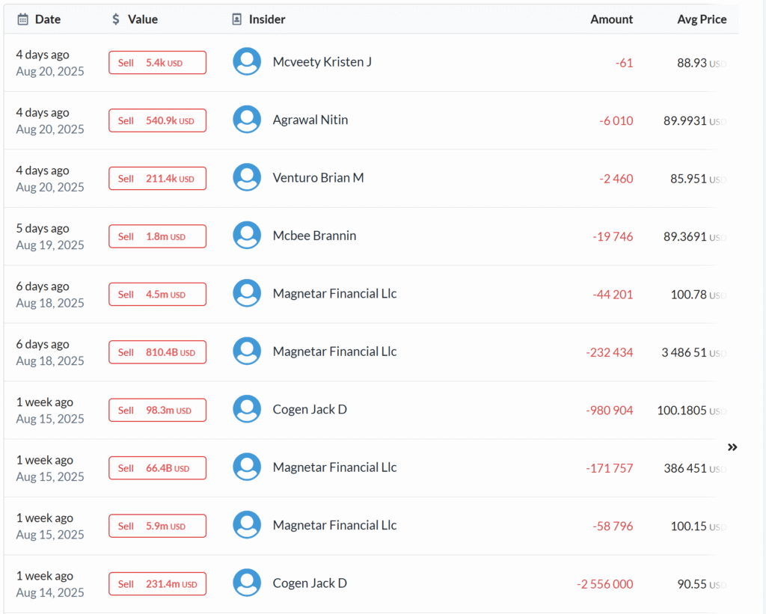
Task: Select the Sell 810.4B USD badge
Action: pos(157,352)
